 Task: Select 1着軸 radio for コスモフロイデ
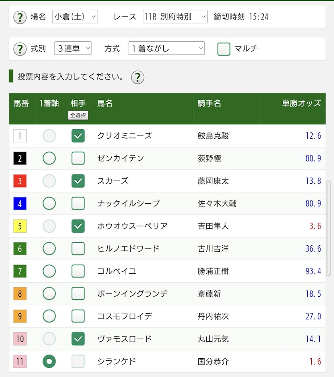click(49, 317)
